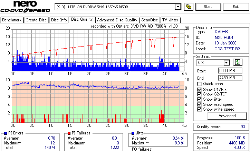Image resolution: width=250 pixels, height=152 pixels.
Task: Select the Disc Quality tab
Action: [x=82, y=19]
